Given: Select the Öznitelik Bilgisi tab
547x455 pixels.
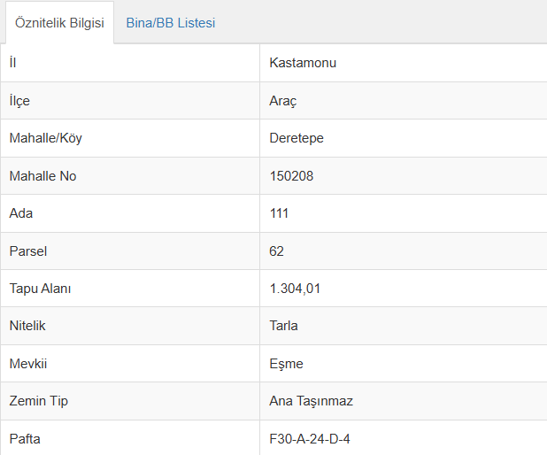Looking at the screenshot, I should click(59, 23).
